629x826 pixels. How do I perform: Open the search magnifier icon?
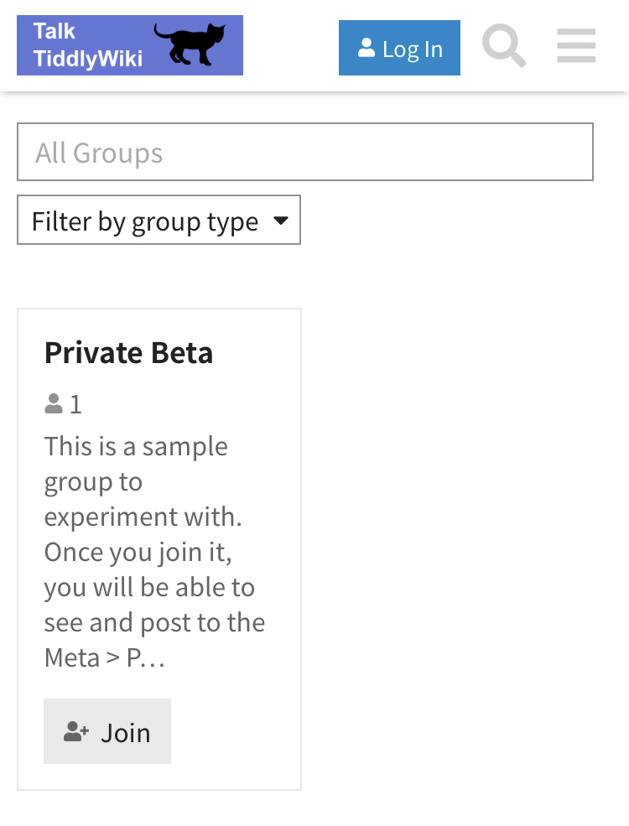click(x=504, y=46)
